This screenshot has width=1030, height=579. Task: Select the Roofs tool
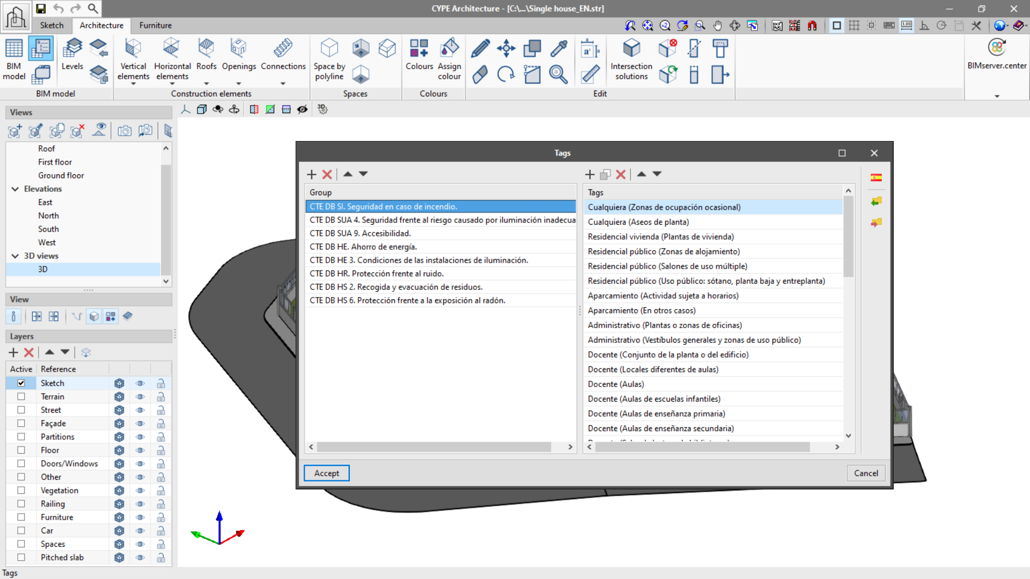tap(206, 54)
